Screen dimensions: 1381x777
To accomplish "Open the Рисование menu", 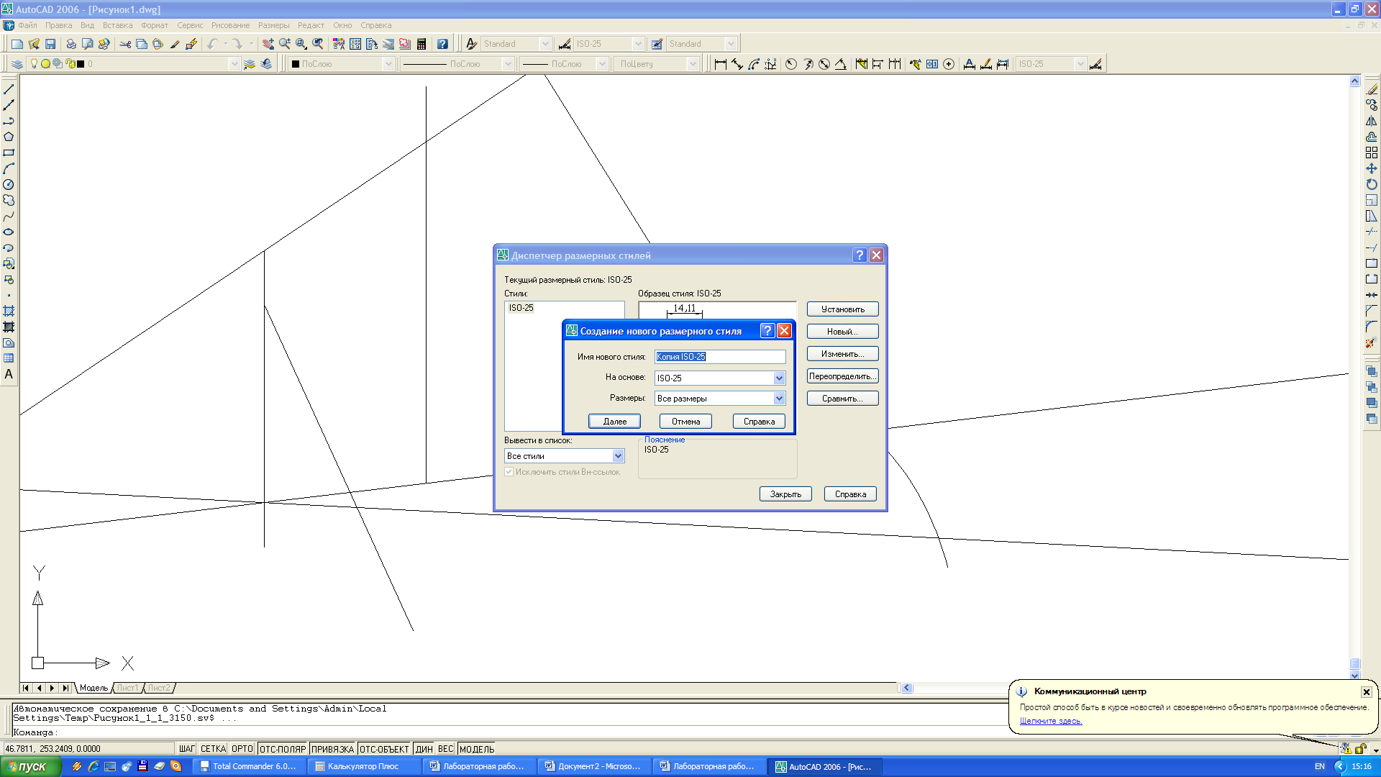I will [x=230, y=25].
